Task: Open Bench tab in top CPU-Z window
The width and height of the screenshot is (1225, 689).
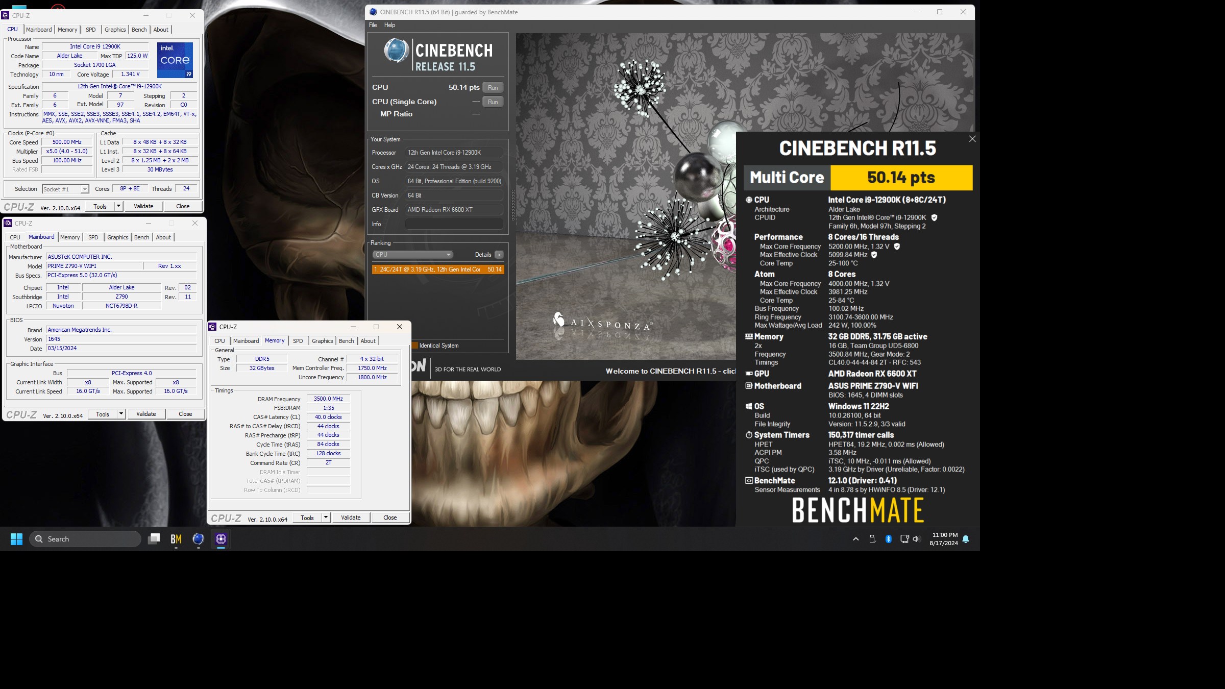Action: pos(139,30)
